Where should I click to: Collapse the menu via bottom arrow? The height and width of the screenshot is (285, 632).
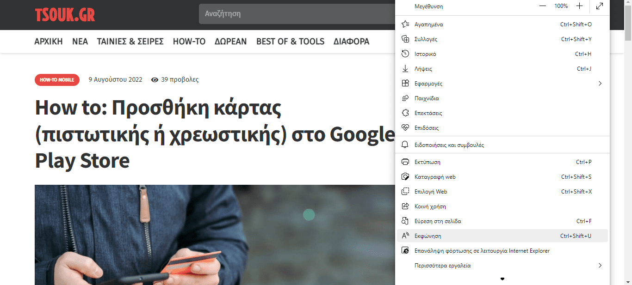[502, 279]
